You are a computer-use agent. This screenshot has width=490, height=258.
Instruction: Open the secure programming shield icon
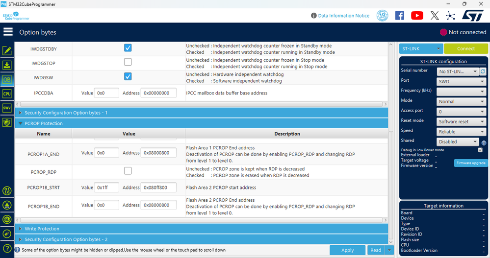7,122
